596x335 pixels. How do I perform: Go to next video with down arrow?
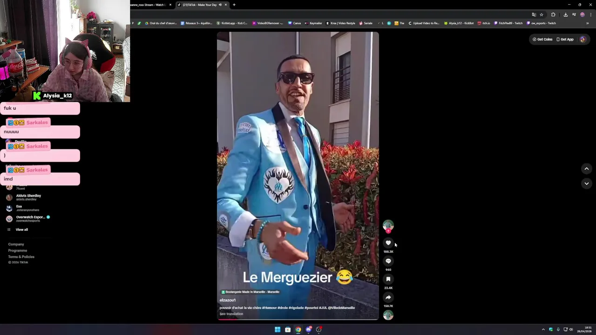pos(587,183)
